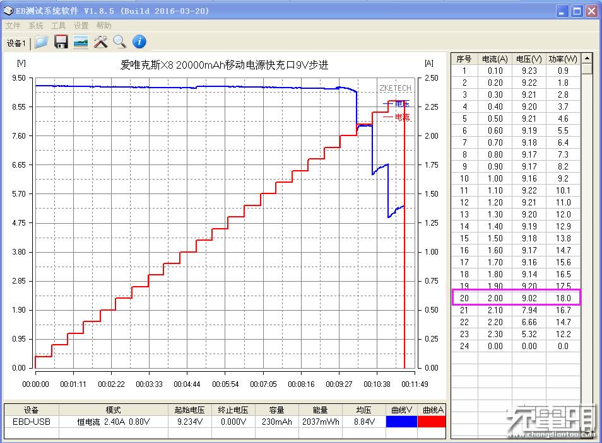Click the table scrollbar thumb
602x443 pixels.
coord(587,69)
